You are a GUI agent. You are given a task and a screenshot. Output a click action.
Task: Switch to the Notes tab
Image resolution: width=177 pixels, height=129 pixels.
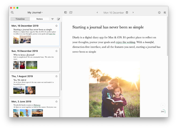(39, 19)
